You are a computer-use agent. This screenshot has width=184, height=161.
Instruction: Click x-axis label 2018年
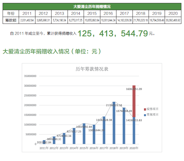click(114, 148)
